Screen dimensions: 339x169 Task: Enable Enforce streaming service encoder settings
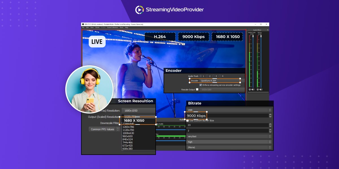pyautogui.click(x=201, y=85)
